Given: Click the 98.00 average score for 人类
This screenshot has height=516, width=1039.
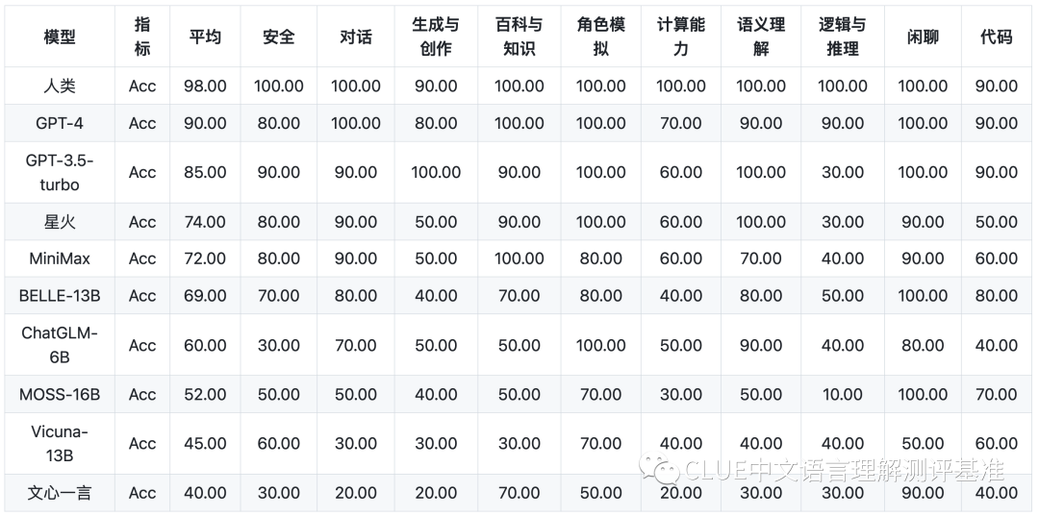Looking at the screenshot, I should [x=205, y=86].
